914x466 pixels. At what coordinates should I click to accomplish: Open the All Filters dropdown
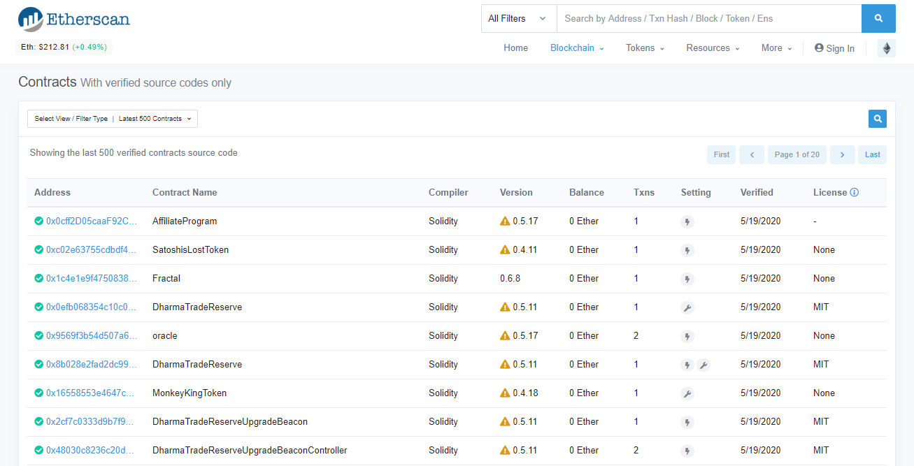(x=517, y=19)
